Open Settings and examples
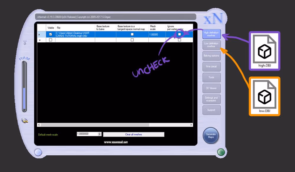Viewport: 295px width, 172px height. click(x=212, y=99)
